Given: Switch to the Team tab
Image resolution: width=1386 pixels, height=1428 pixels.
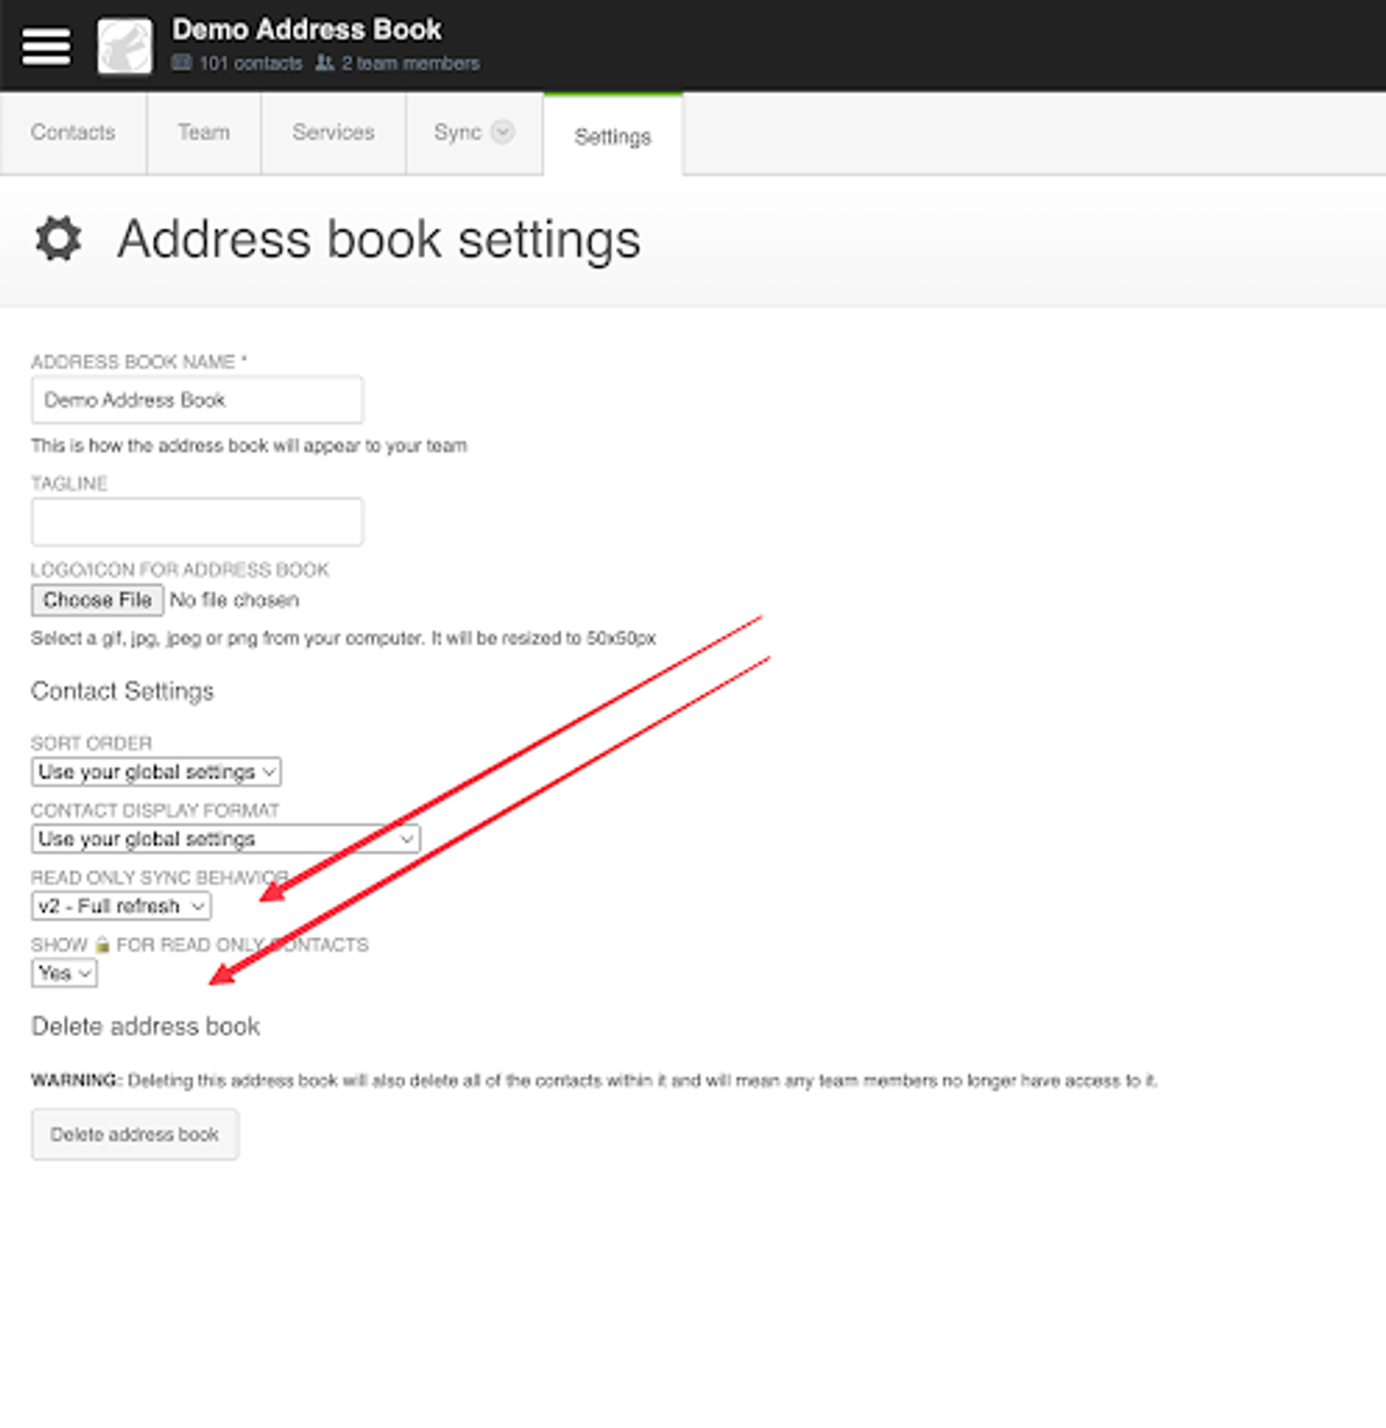Looking at the screenshot, I should (x=204, y=133).
